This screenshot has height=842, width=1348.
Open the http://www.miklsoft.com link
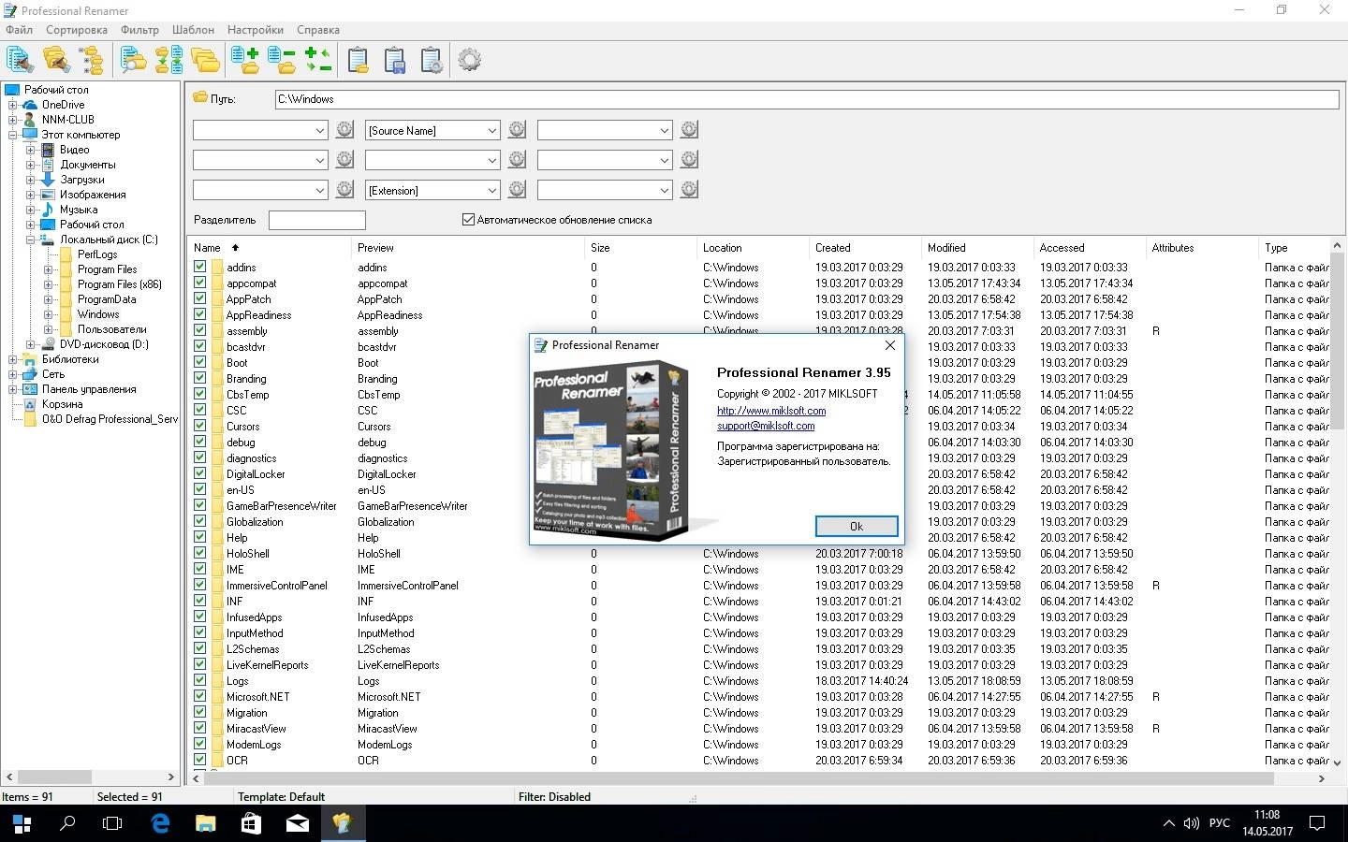pyautogui.click(x=771, y=411)
